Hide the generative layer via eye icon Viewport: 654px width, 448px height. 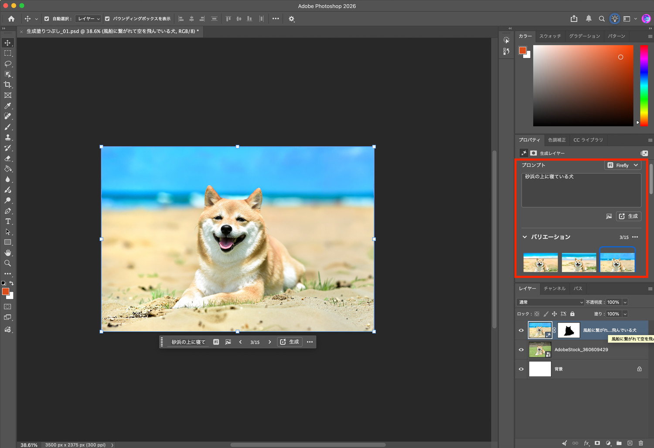pos(521,330)
